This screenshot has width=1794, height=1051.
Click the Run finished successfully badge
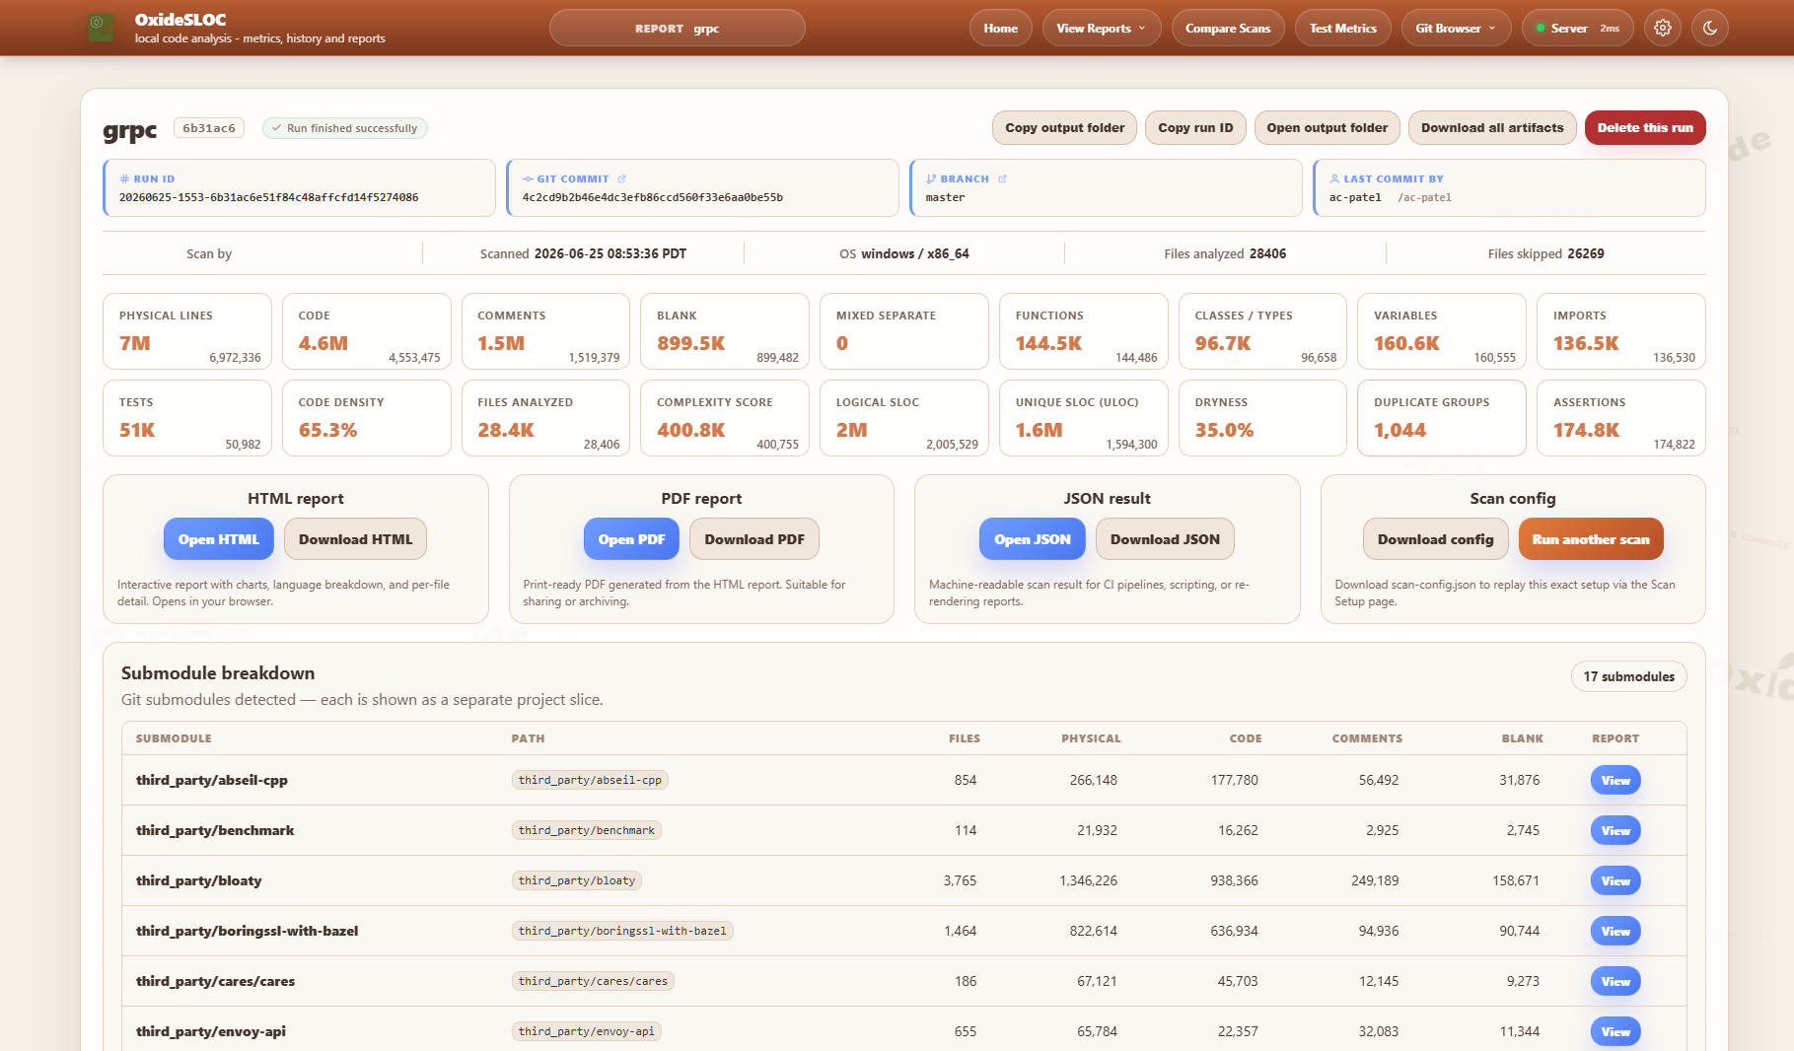(345, 128)
